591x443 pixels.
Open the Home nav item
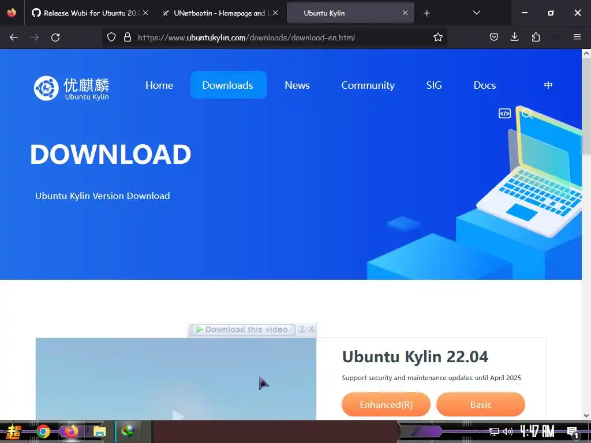coord(159,85)
